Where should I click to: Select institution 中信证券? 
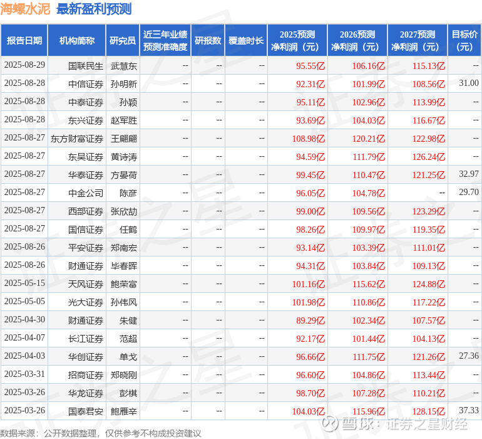[86, 84]
